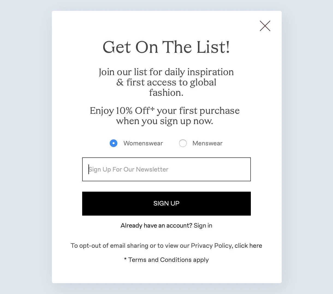Viewport: 333px width, 294px height.
Task: Click the Womenswear label text
Action: [143, 143]
